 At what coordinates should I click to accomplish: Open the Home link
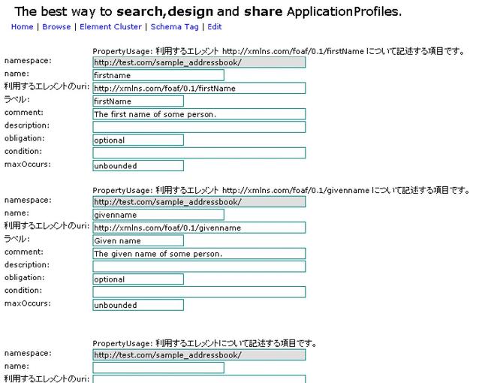click(x=22, y=26)
